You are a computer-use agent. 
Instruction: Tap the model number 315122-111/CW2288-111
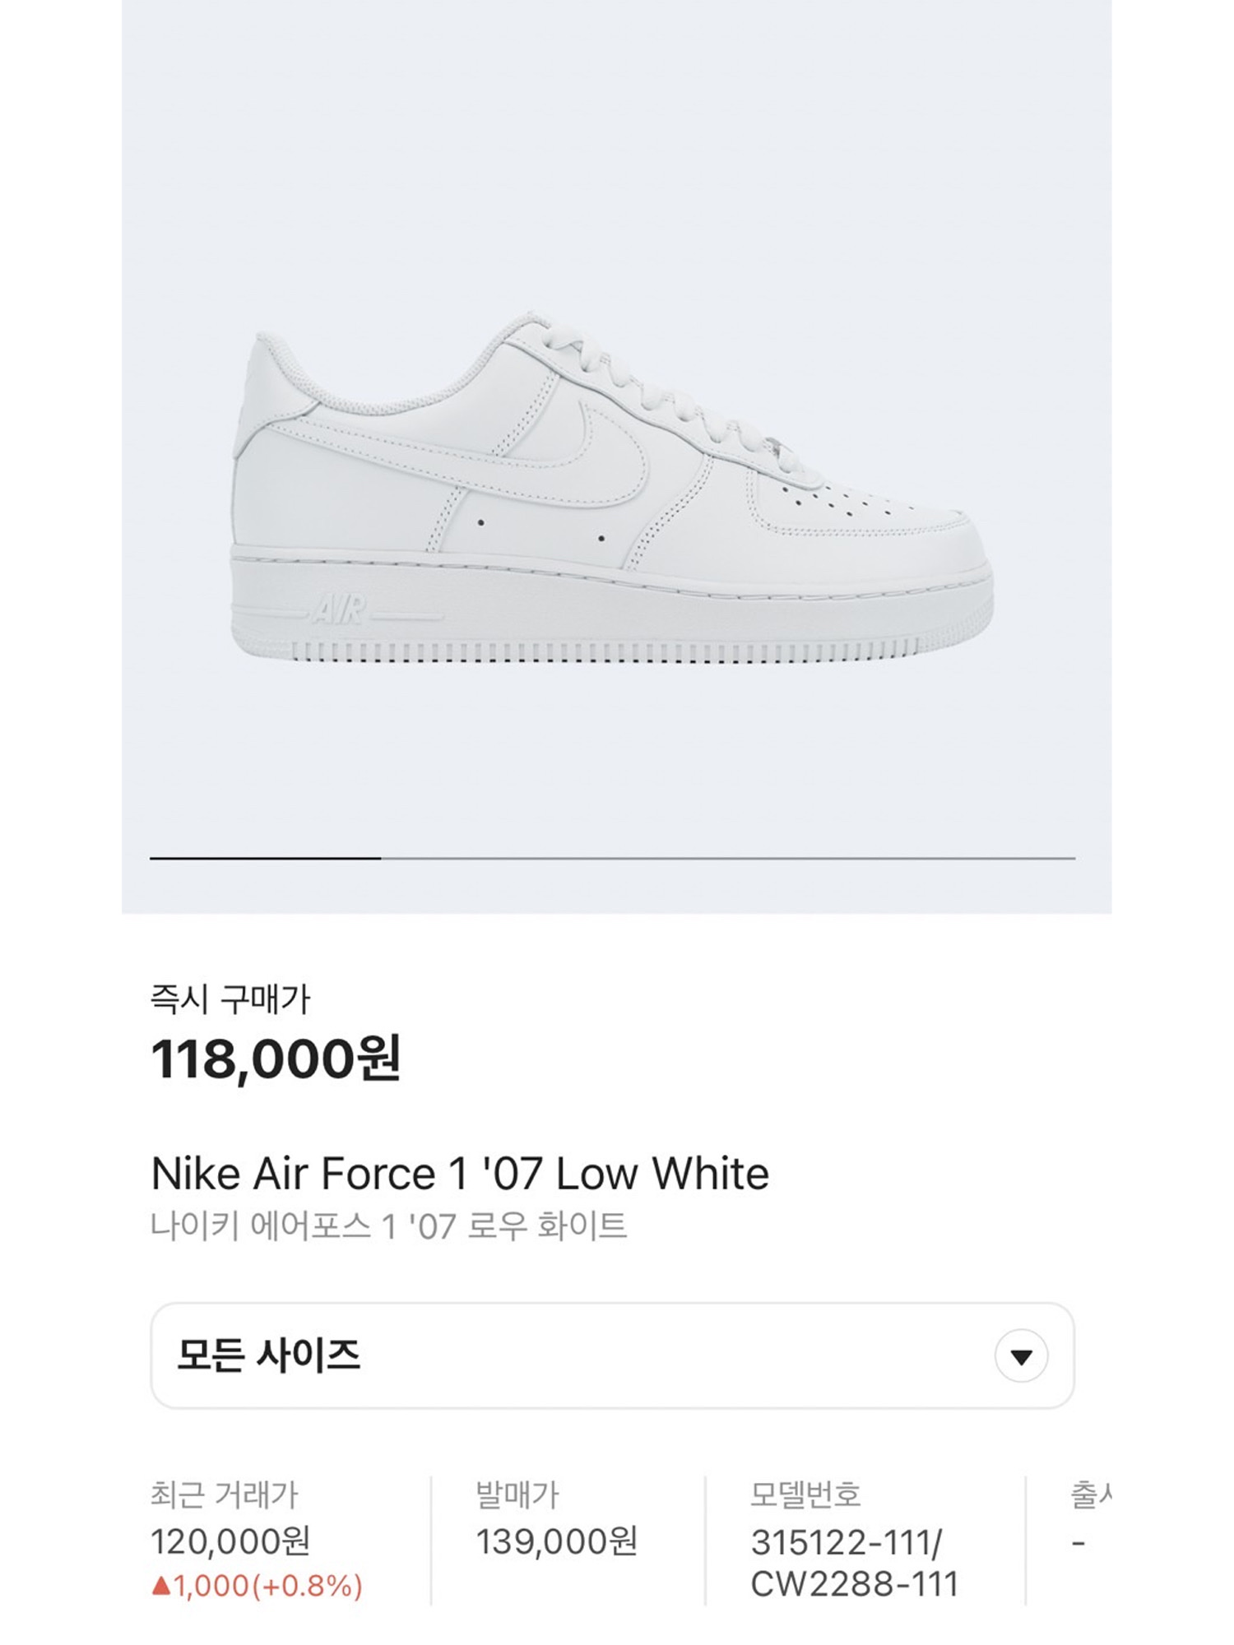tap(854, 1563)
